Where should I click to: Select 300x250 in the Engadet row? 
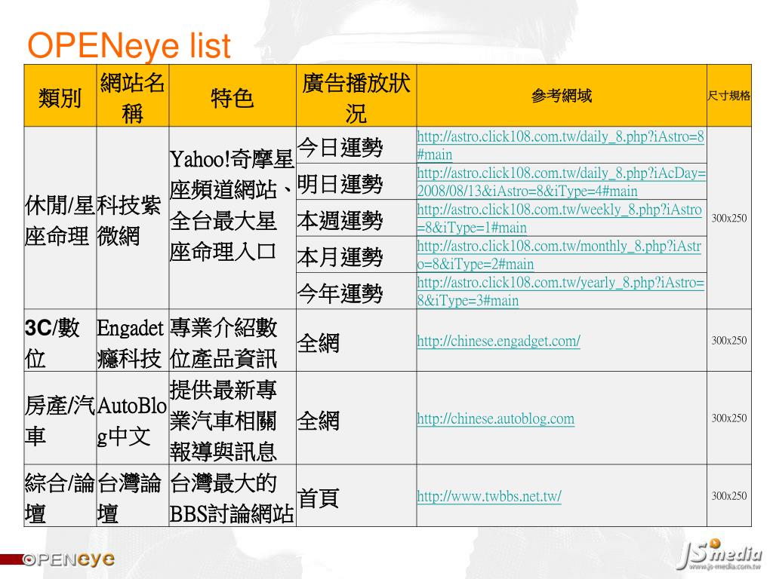pyautogui.click(x=729, y=340)
